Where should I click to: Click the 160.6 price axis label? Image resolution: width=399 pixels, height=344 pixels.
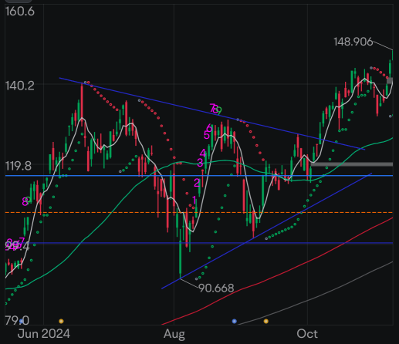tap(19, 12)
